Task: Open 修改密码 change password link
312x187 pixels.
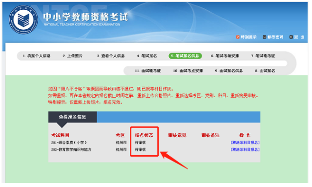Action: tap(275, 37)
